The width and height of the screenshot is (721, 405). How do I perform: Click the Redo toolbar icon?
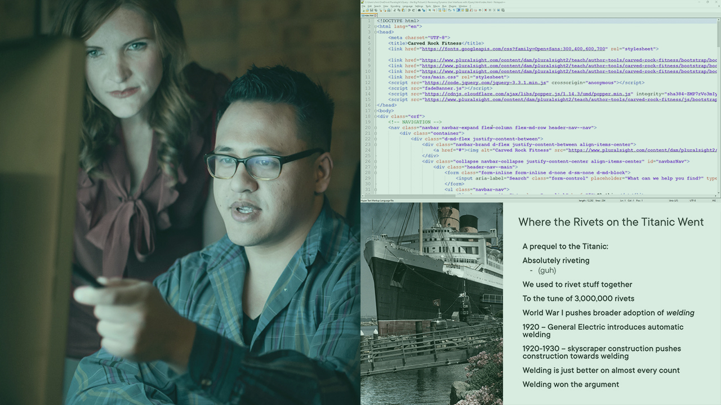413,10
